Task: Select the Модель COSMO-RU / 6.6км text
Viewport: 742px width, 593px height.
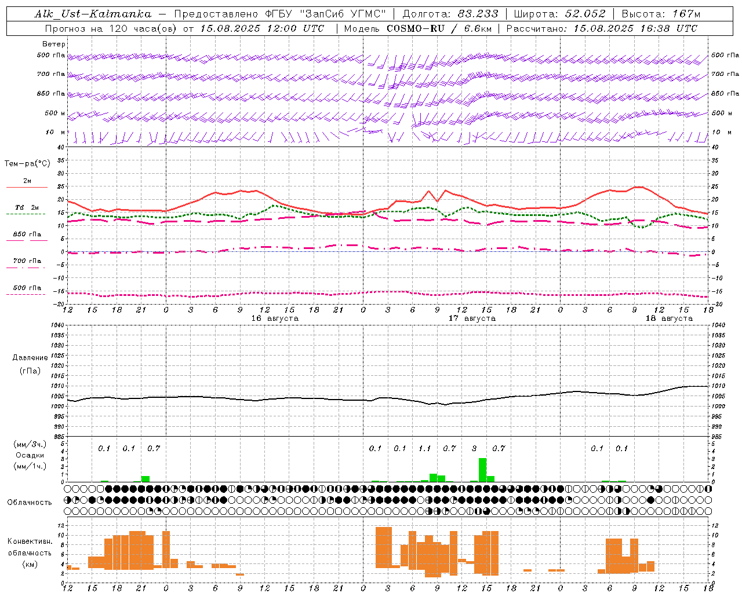Action: point(419,28)
